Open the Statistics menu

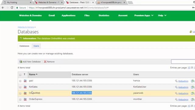tap(104, 16)
